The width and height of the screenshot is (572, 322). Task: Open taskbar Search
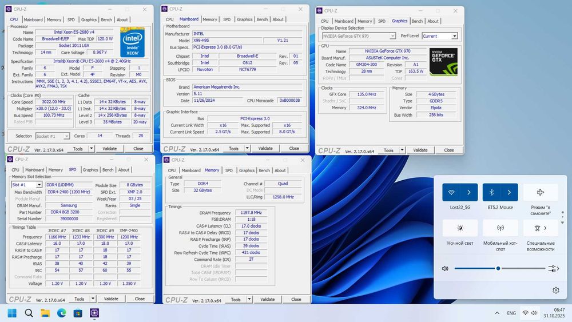29,313
